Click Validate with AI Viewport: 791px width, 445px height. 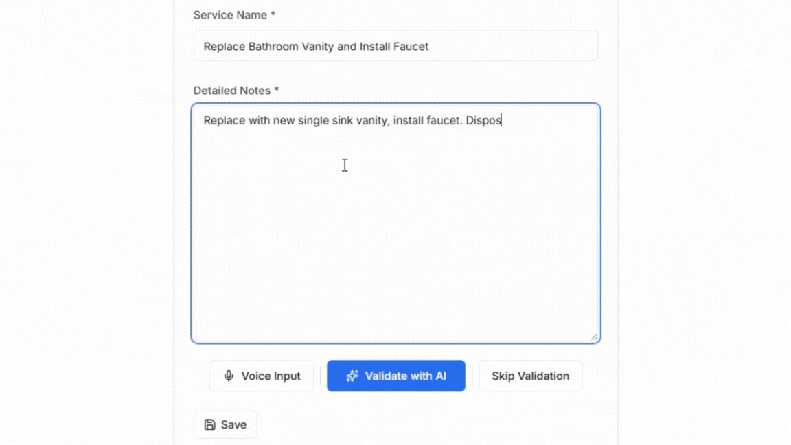tap(396, 376)
